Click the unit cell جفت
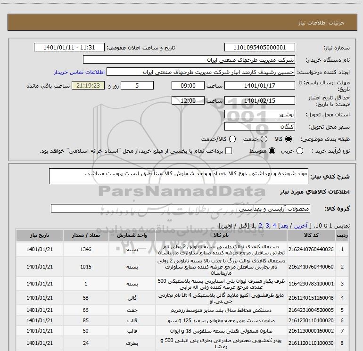The height and width of the screenshot is (351, 363). coord(132,310)
